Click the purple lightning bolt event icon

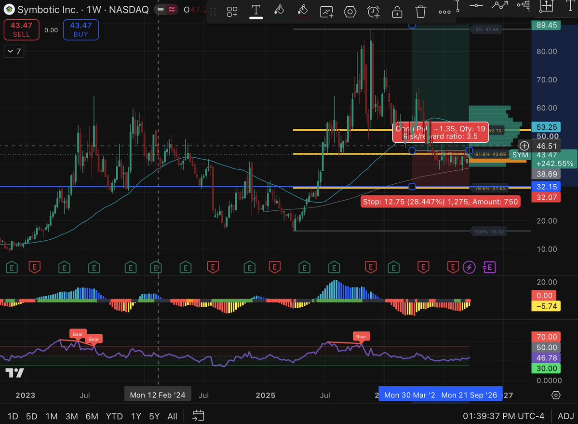(x=469, y=267)
